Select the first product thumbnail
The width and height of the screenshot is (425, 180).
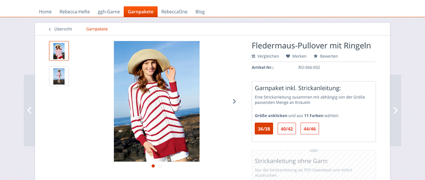pyautogui.click(x=59, y=51)
